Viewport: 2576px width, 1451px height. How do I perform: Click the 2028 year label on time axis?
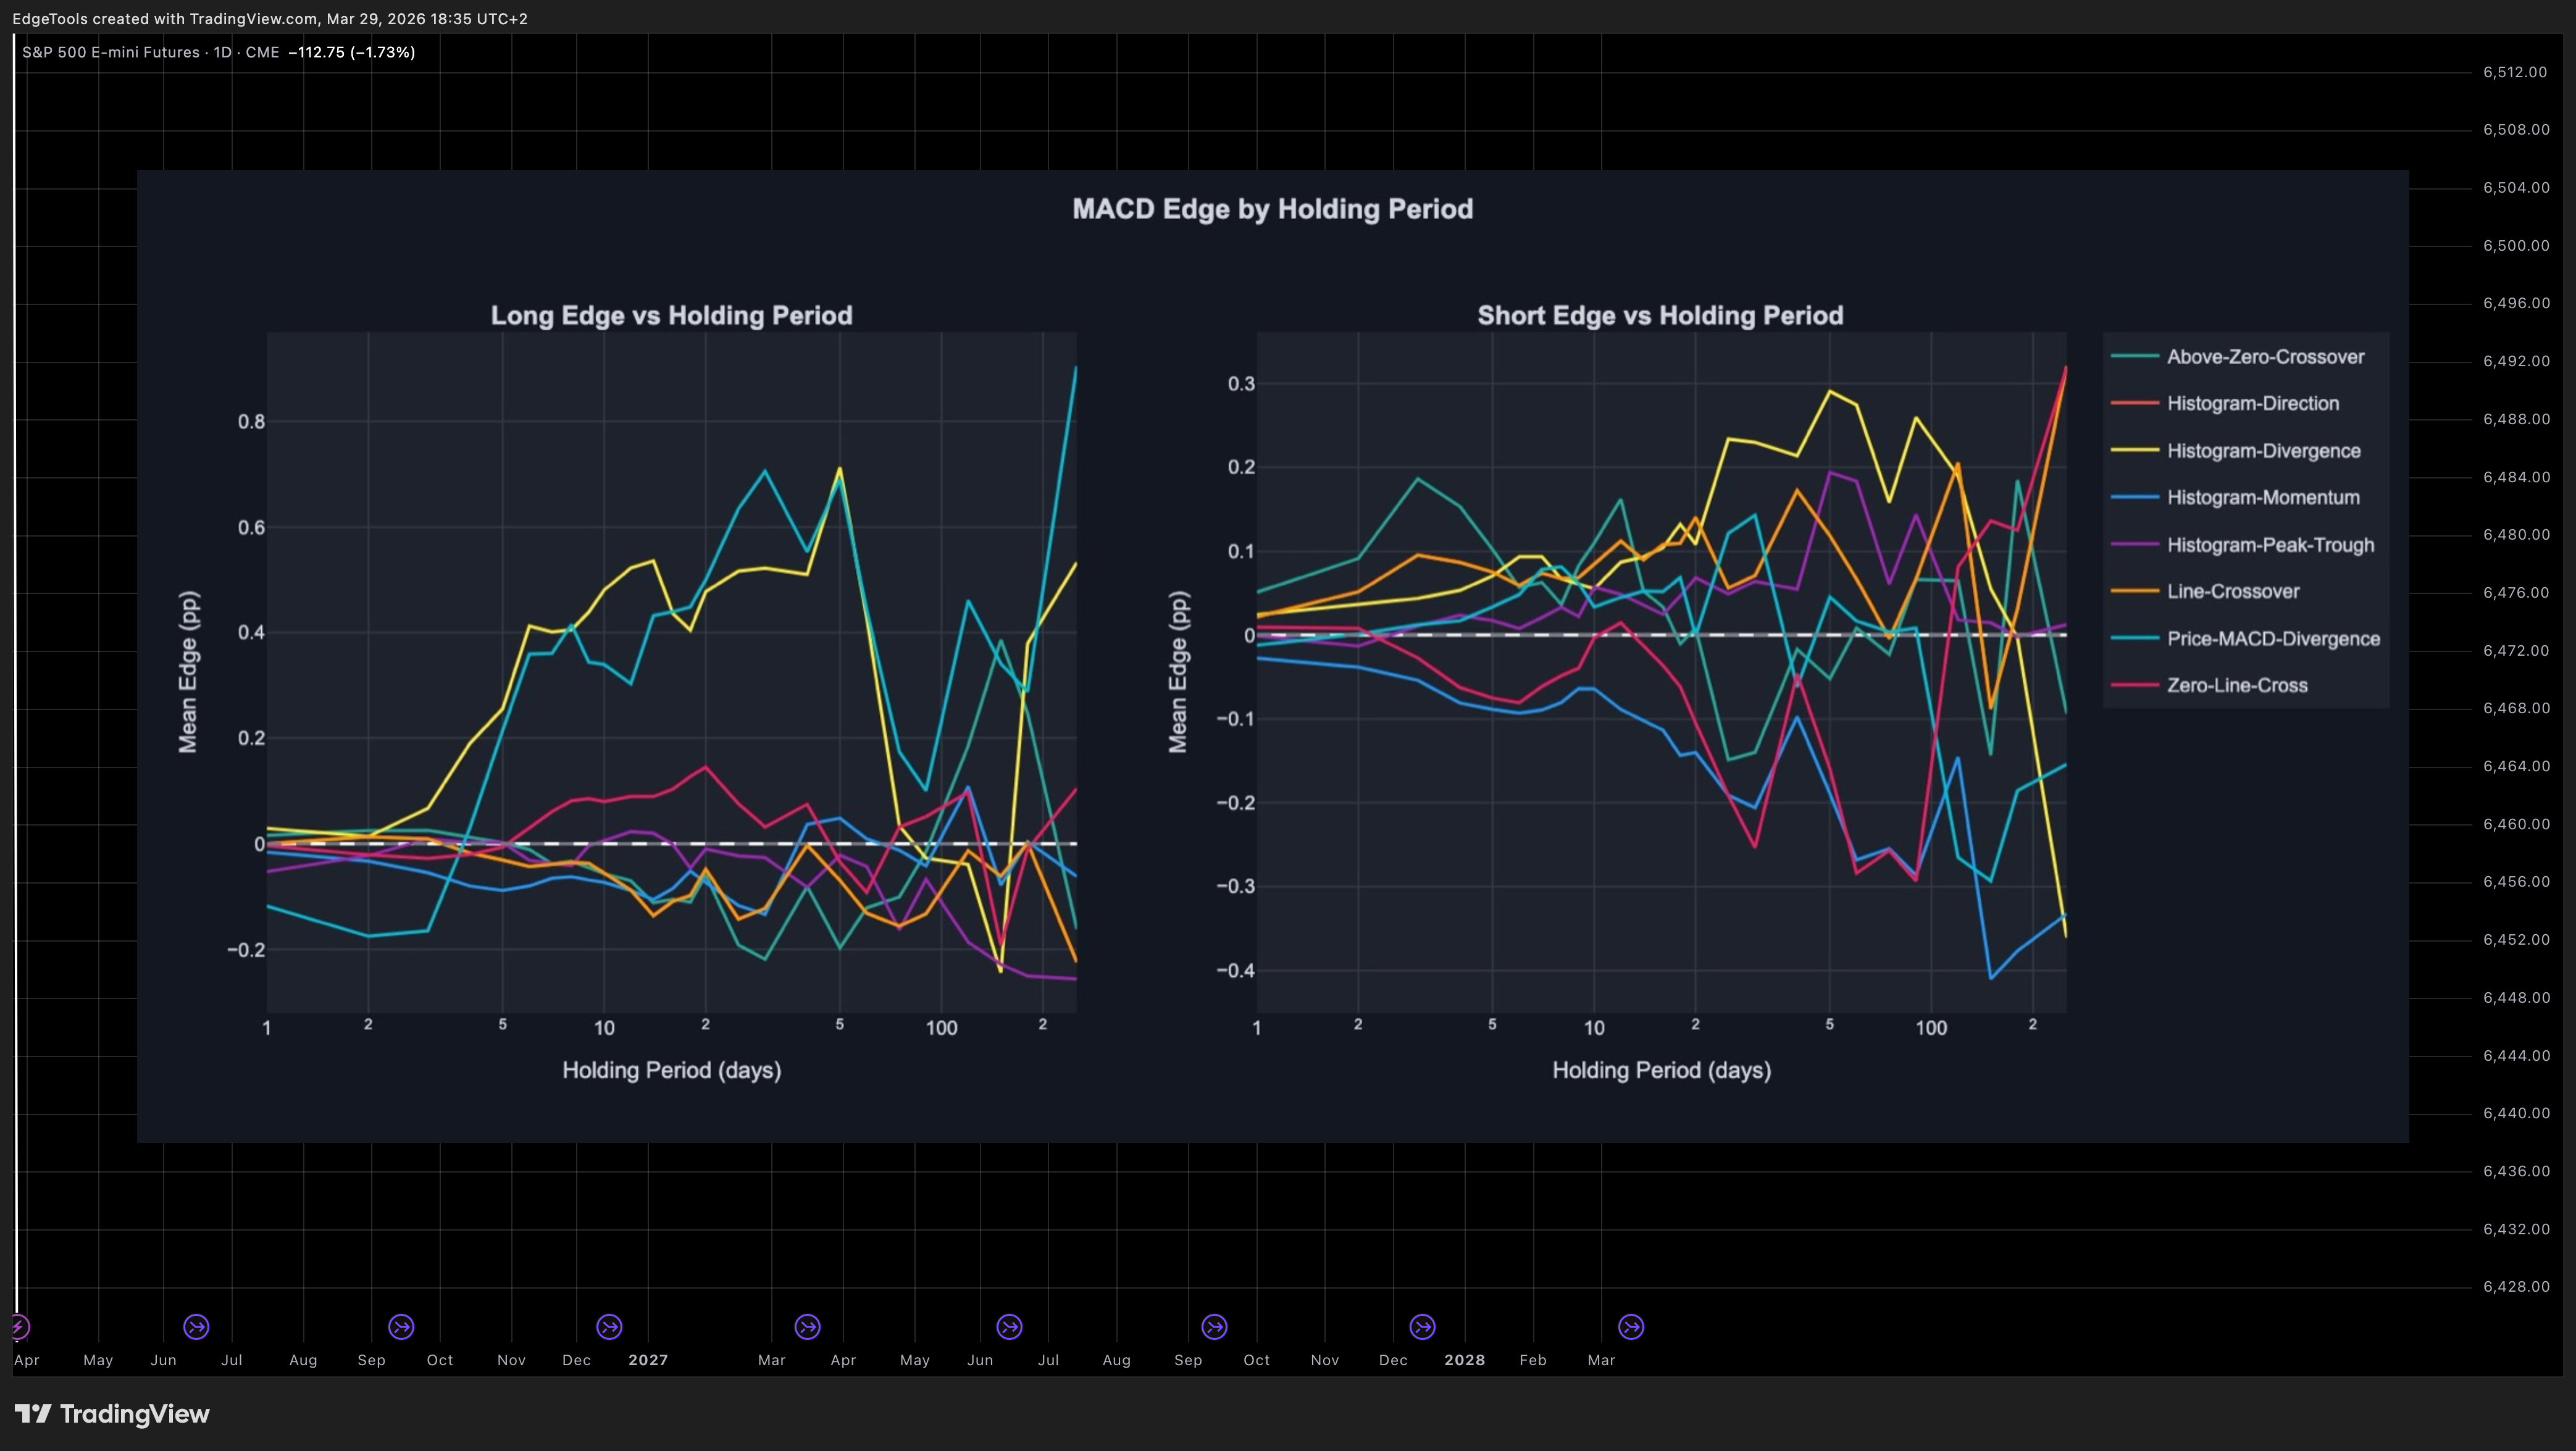pos(1465,1360)
